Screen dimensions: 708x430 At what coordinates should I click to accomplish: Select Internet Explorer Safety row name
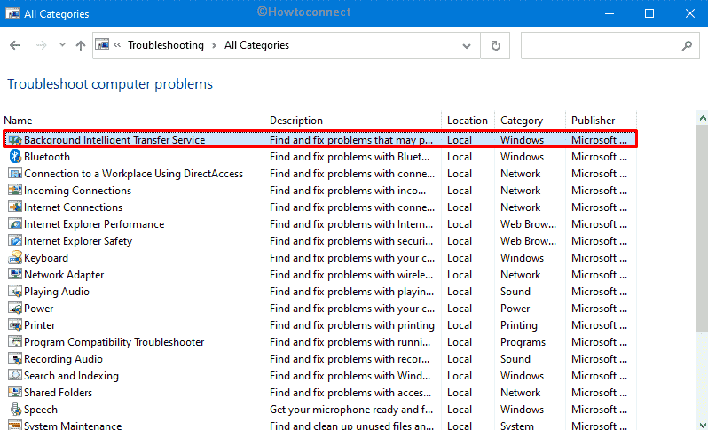(78, 241)
